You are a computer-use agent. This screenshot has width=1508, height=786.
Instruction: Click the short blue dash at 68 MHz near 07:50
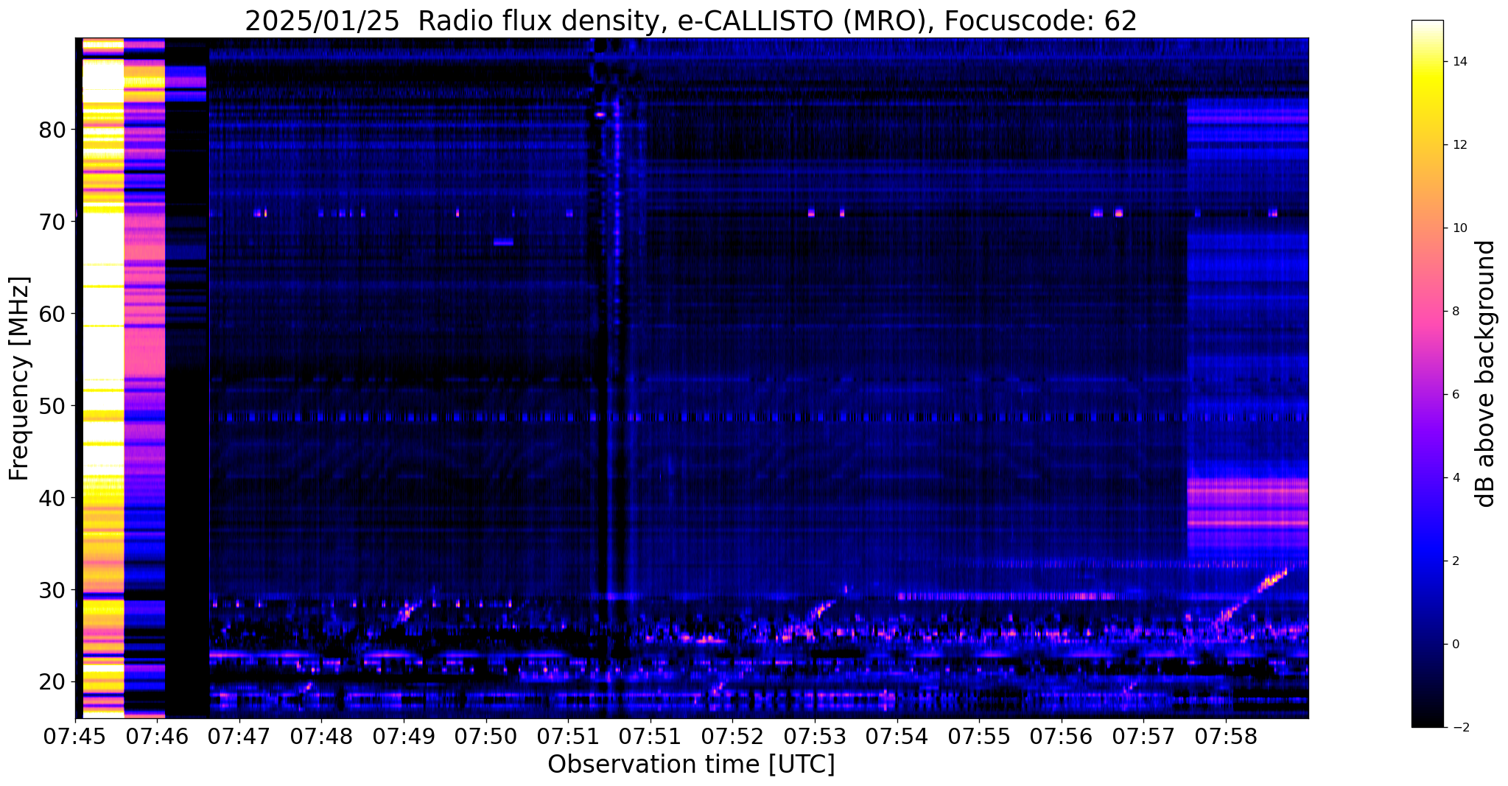coord(503,242)
